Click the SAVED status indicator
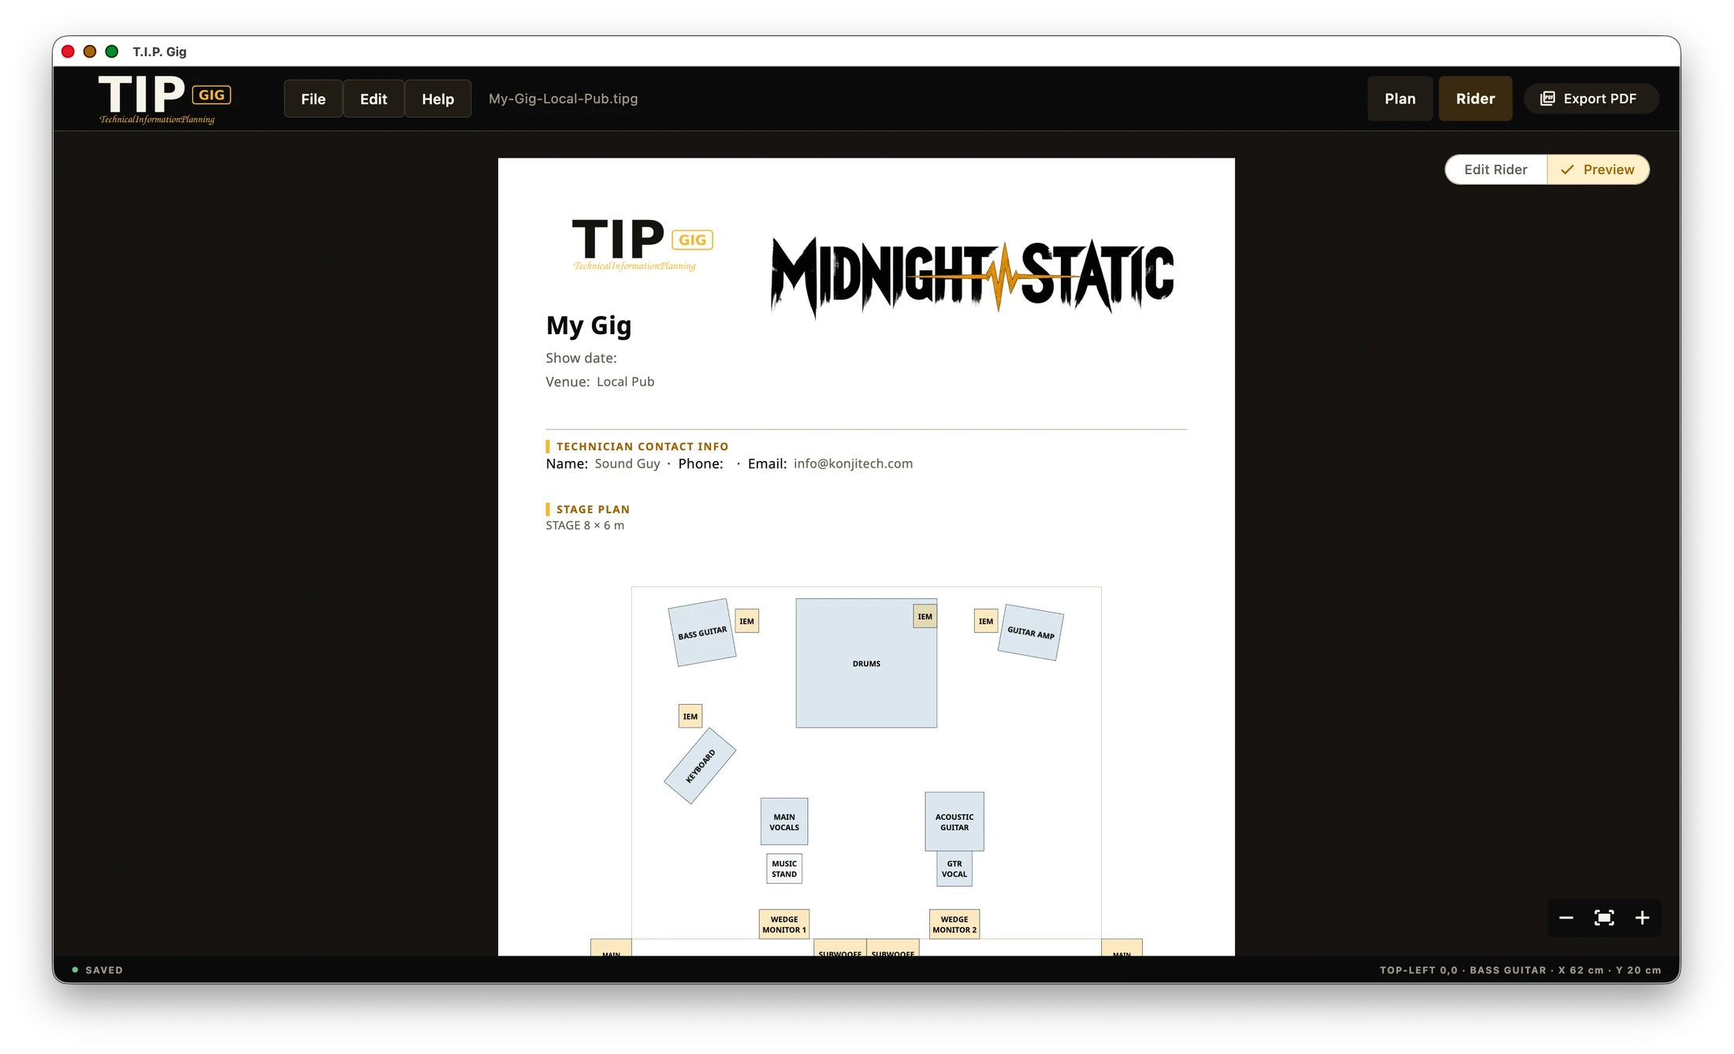This screenshot has width=1734, height=1054. (98, 970)
